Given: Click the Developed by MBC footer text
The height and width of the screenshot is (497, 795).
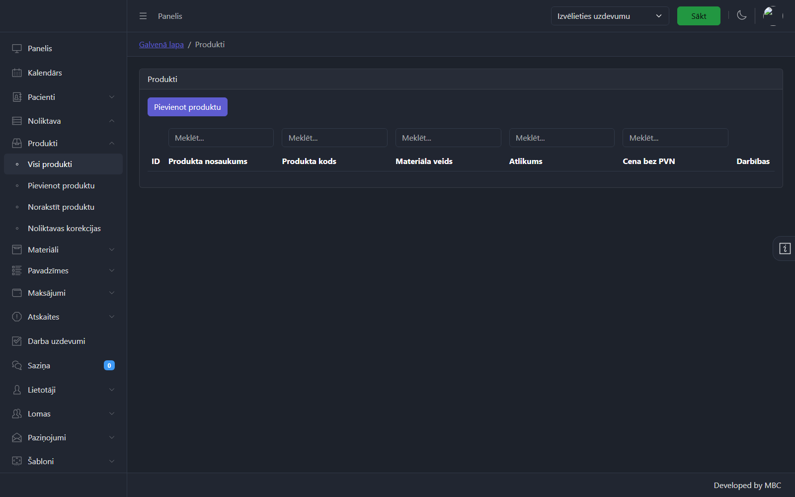Looking at the screenshot, I should (x=747, y=485).
